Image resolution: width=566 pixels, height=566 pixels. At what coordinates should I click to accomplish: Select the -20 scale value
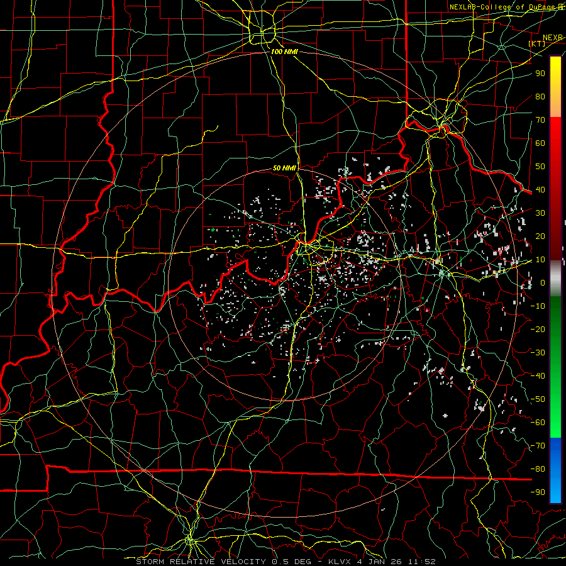[538, 330]
